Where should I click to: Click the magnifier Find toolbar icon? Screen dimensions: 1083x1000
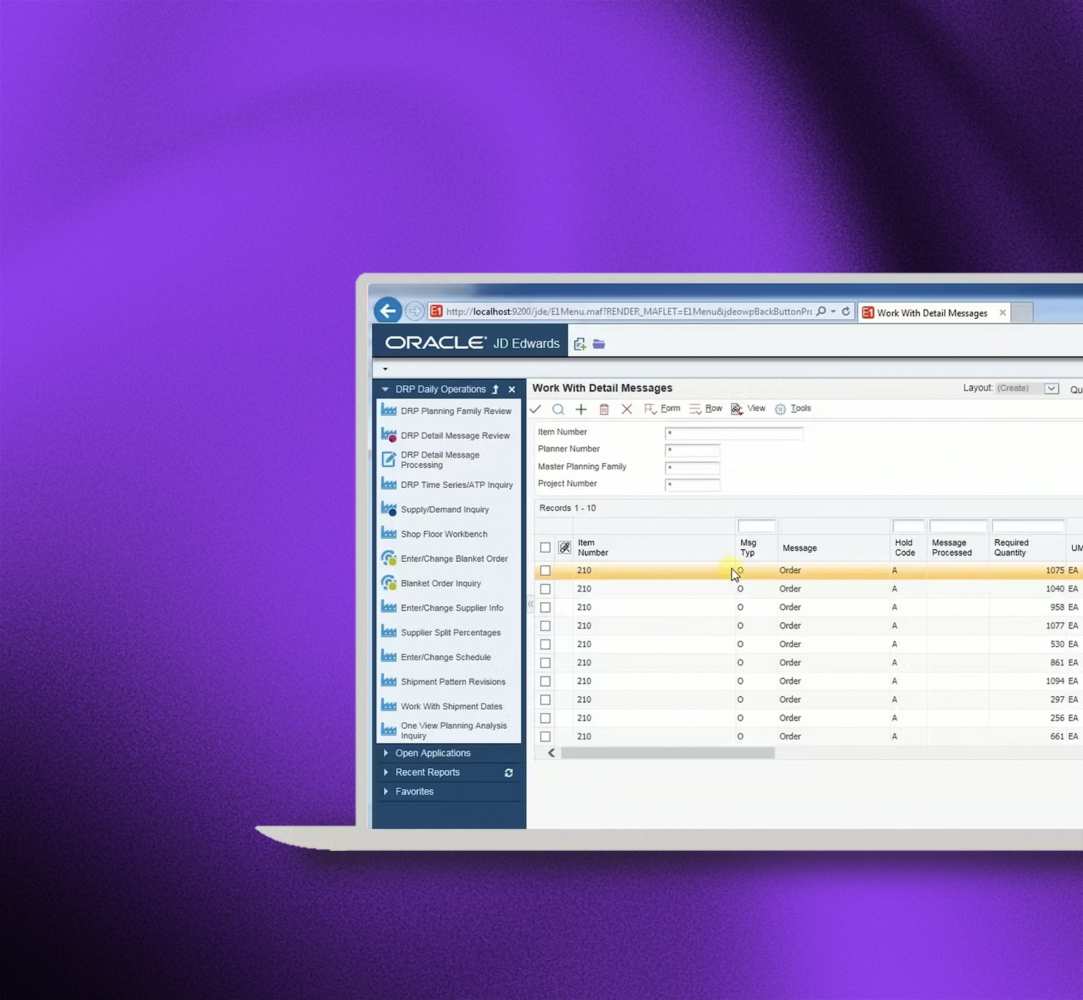click(558, 409)
